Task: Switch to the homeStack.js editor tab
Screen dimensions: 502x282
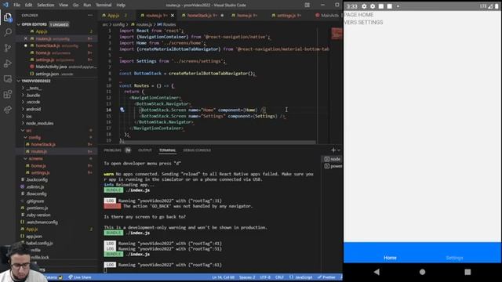Action: click(202, 16)
